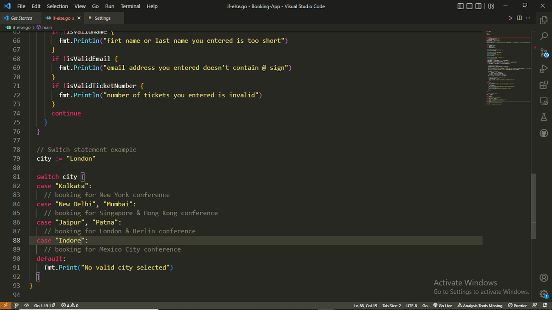The image size is (552, 310).
Task: Open the Remote Explorer view
Action: pos(544,101)
